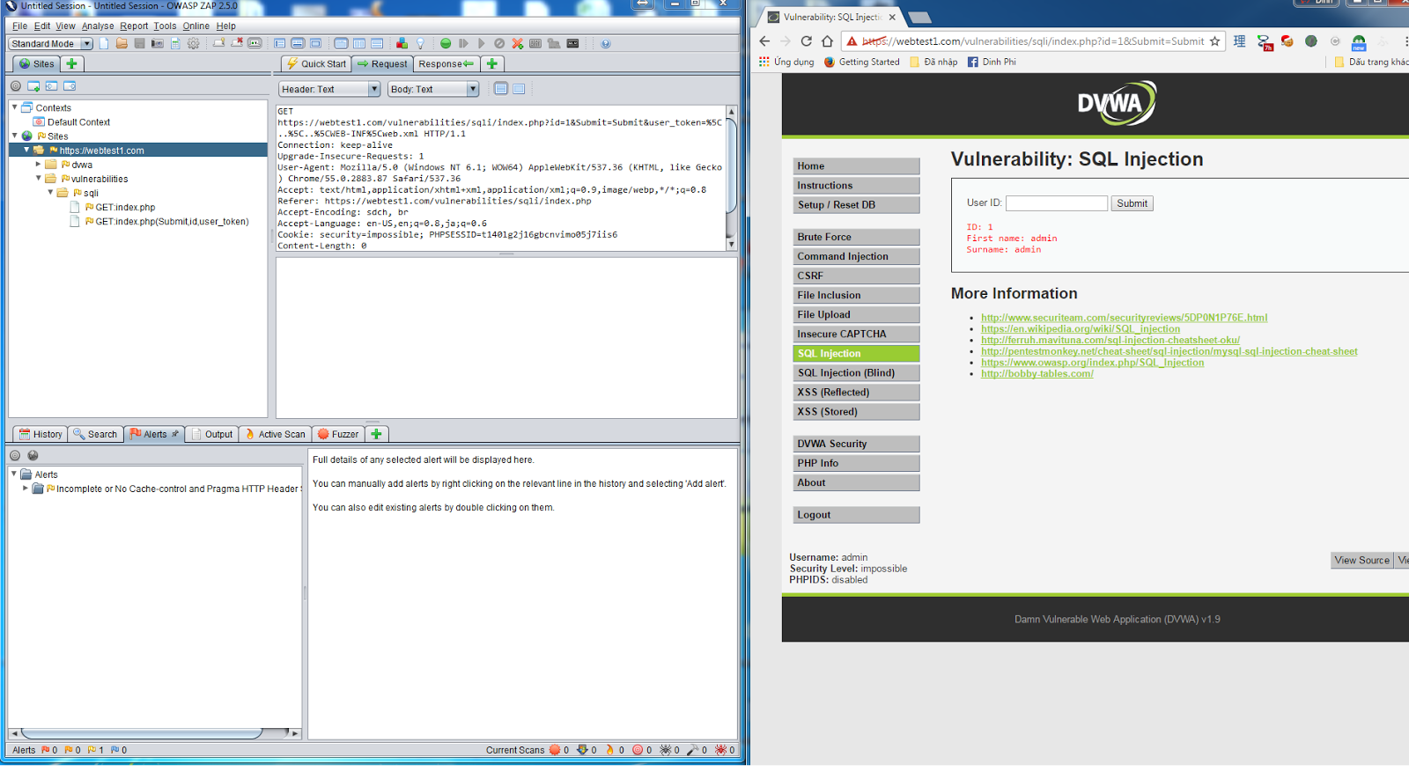Image resolution: width=1409 pixels, height=772 pixels.
Task: Open the bobby-tables.com link
Action: click(1036, 374)
